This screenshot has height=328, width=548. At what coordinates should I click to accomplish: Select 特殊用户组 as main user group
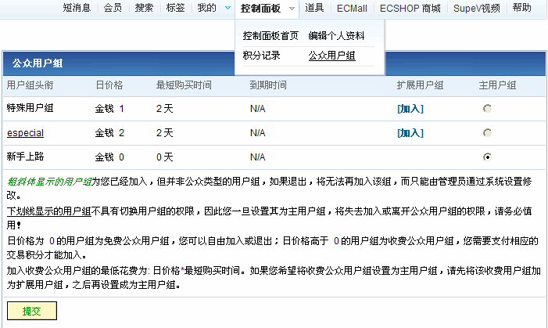pyautogui.click(x=487, y=109)
